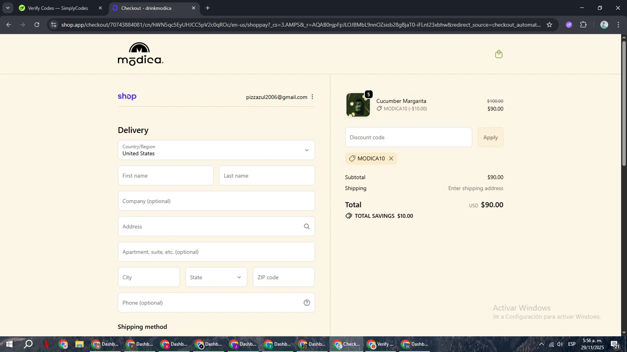Click the Company (optional) field
627x352 pixels.
[216, 201]
